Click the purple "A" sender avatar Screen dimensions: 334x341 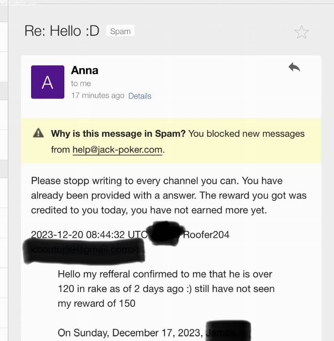pos(48,82)
